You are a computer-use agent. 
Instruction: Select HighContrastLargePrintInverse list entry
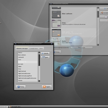[x=28, y=78]
